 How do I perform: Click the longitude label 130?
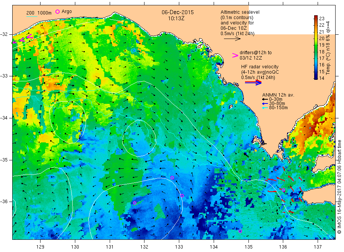coord(75,247)
